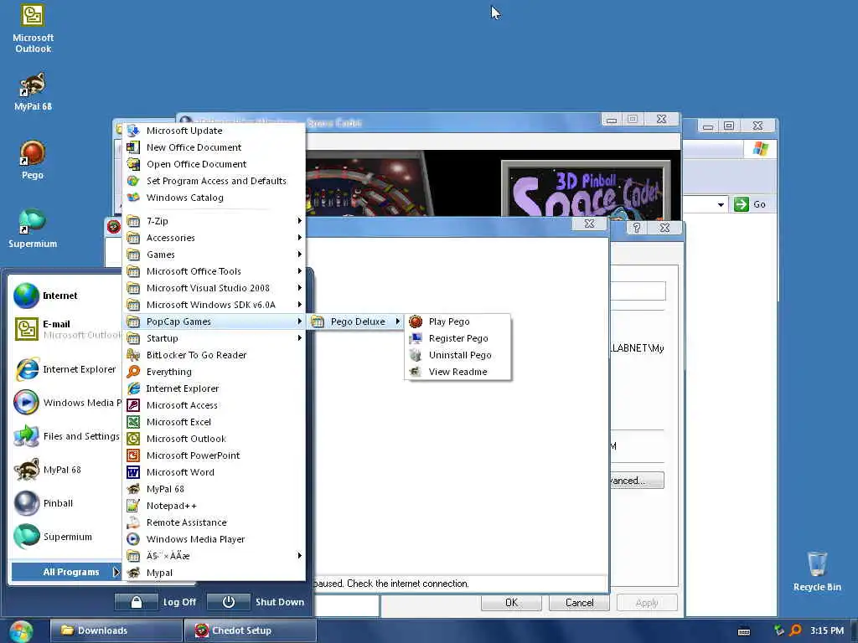858x643 pixels.
Task: Open View Readme for Pego
Action: (x=458, y=372)
